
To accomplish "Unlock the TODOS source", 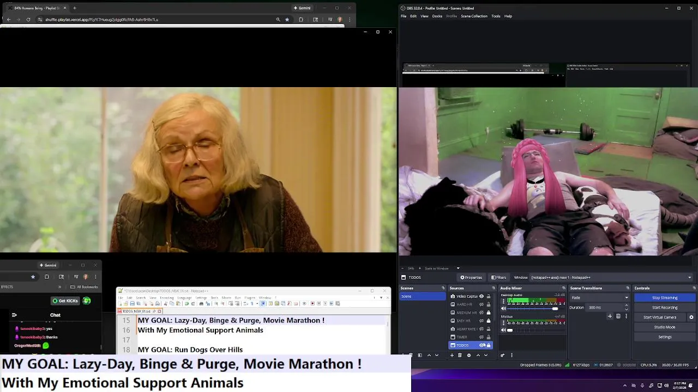I will click(x=489, y=345).
